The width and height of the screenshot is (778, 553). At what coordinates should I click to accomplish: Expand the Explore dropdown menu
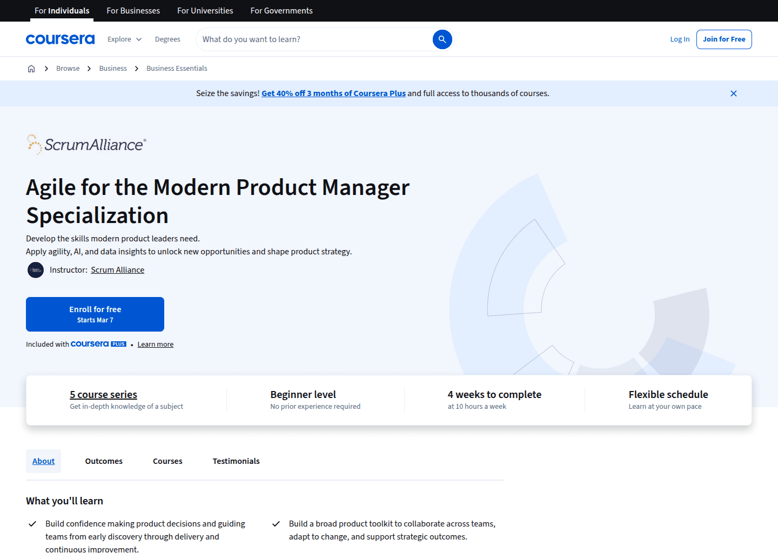tap(124, 39)
